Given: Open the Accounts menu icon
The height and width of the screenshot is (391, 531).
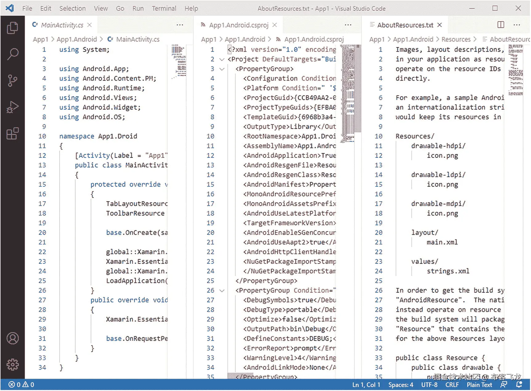Looking at the screenshot, I should pyautogui.click(x=12, y=338).
